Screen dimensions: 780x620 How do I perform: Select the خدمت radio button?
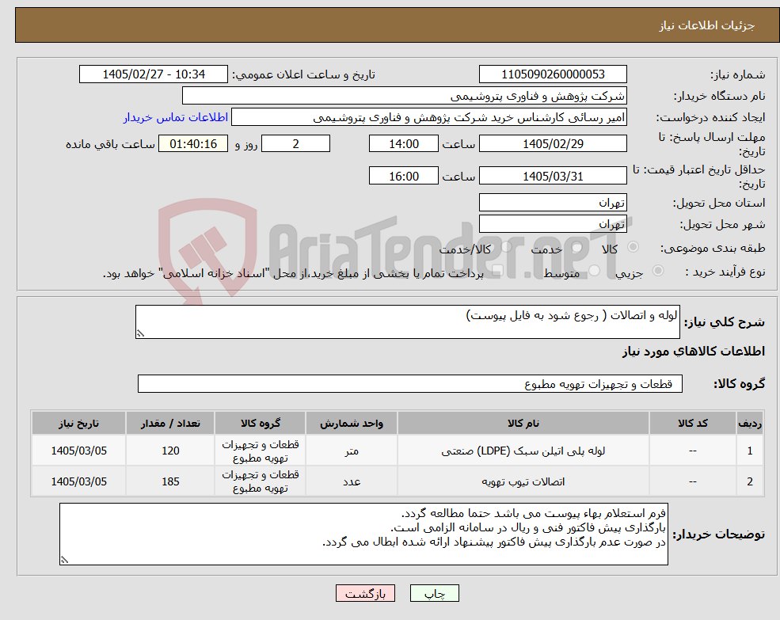(x=577, y=247)
